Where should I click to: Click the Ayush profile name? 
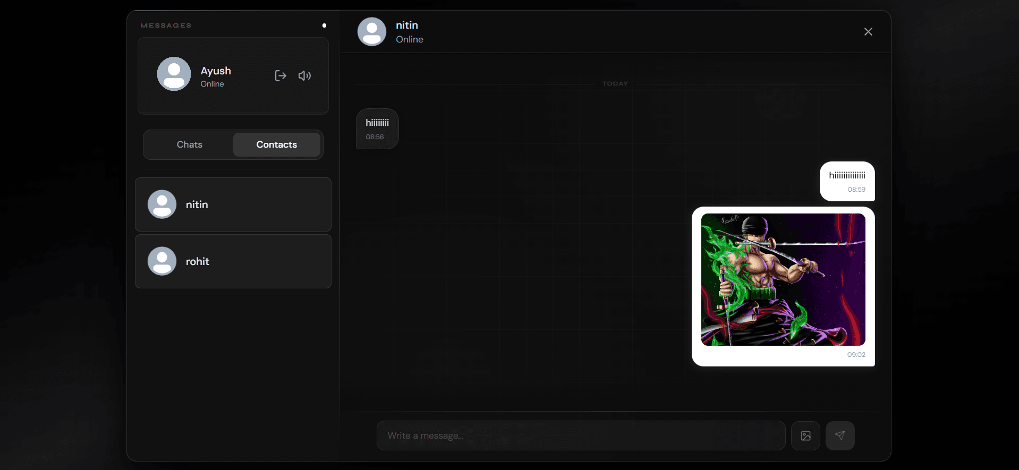[216, 71]
